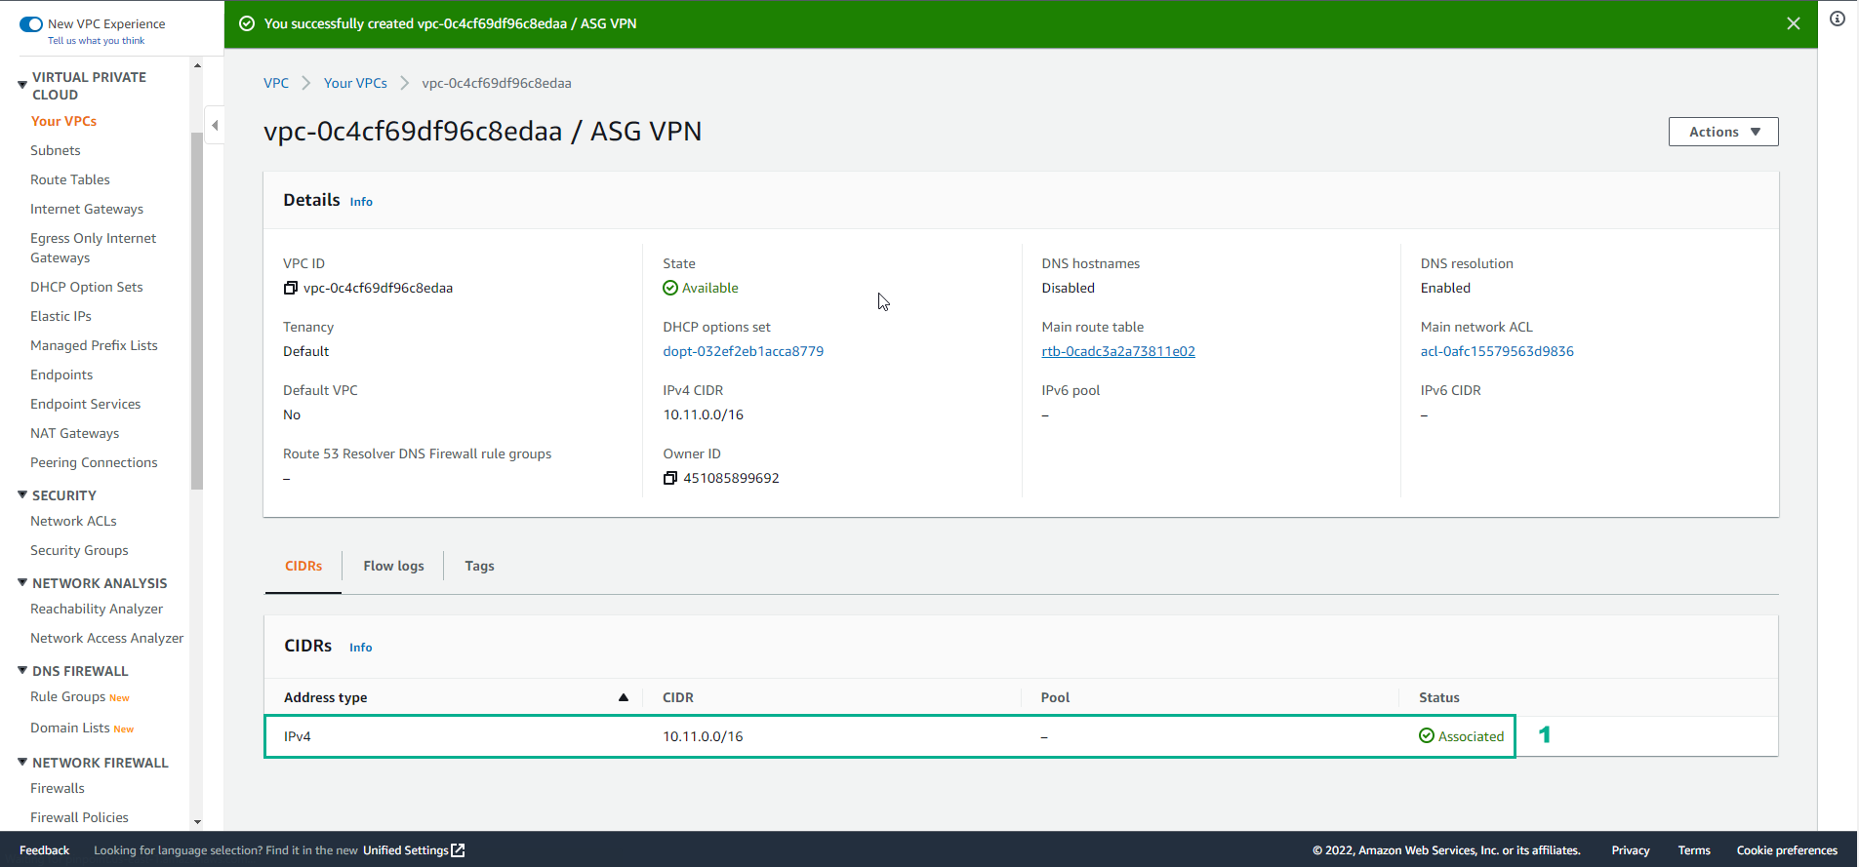Click the sidebar scrollbar up arrow
Image resolution: width=1859 pixels, height=867 pixels.
click(197, 65)
